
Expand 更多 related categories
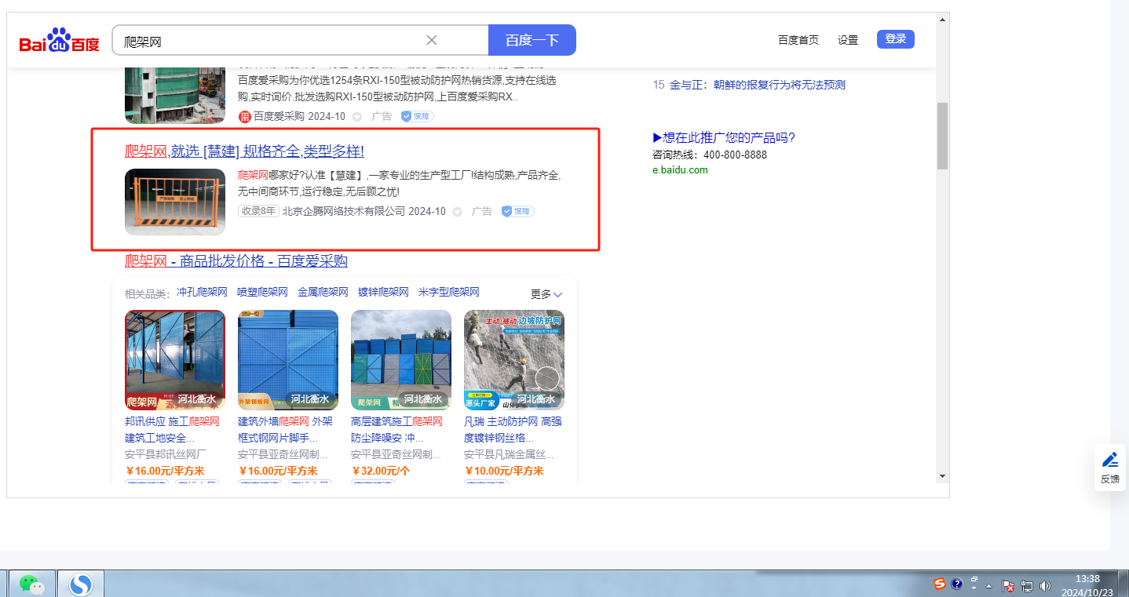coord(546,294)
